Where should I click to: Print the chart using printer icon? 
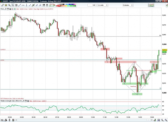click(x=6, y=120)
